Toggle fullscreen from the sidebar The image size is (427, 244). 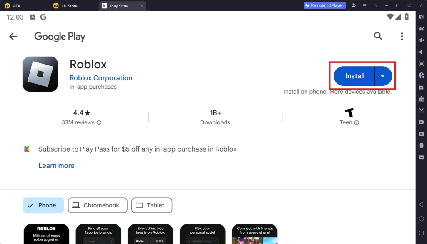coord(421,64)
